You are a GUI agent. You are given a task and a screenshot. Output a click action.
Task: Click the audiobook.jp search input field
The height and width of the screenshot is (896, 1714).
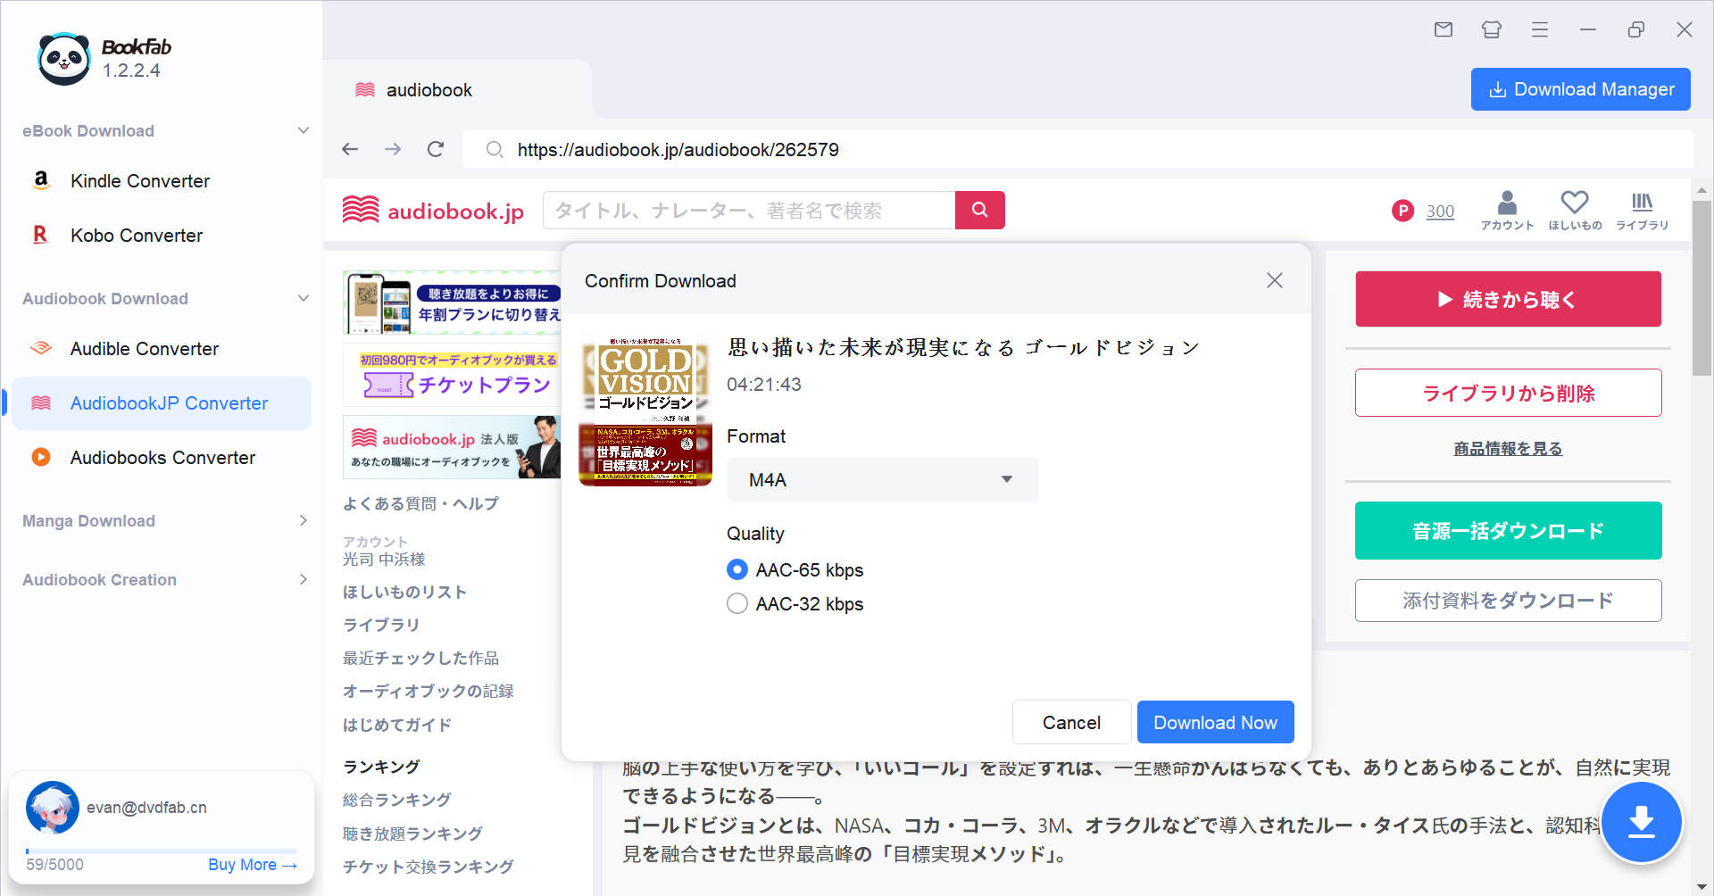(x=748, y=211)
